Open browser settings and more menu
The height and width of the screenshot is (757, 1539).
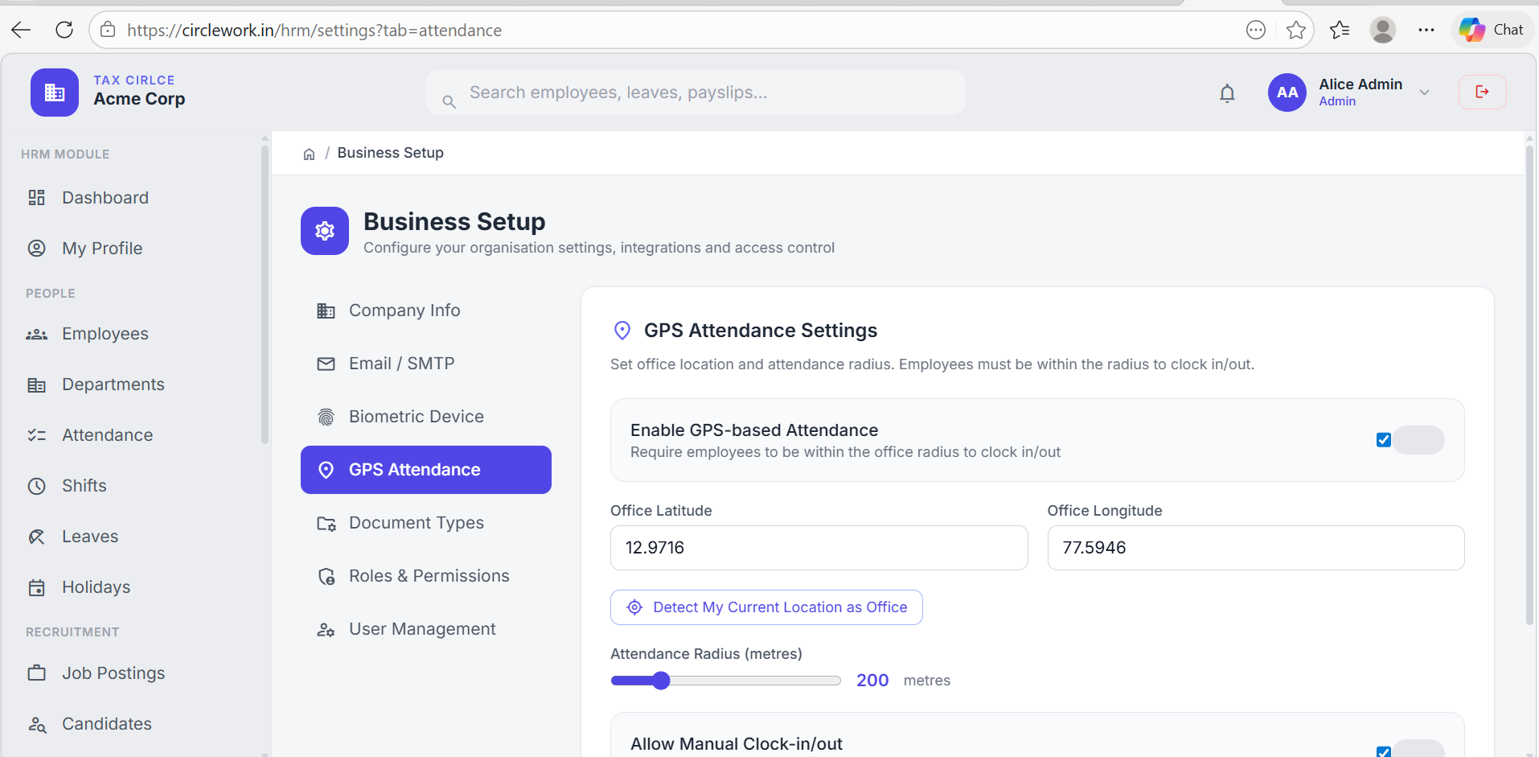click(x=1426, y=31)
